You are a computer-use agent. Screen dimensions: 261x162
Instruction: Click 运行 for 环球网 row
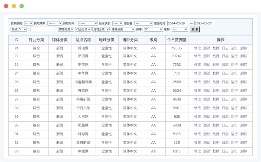tap(235, 134)
